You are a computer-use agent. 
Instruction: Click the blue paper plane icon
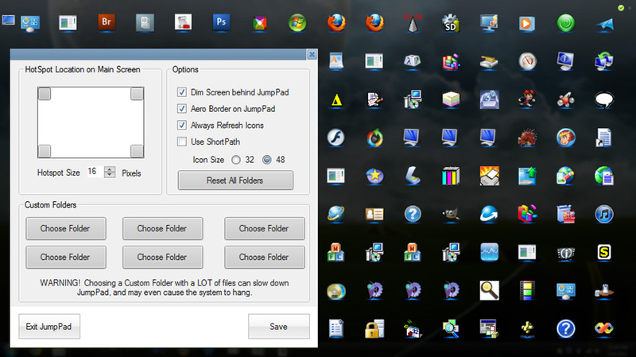(x=604, y=25)
